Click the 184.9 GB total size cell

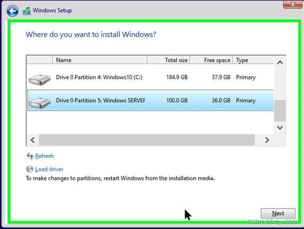pyautogui.click(x=177, y=77)
